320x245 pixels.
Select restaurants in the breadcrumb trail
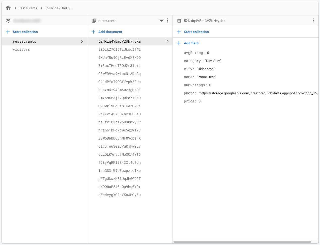(x=28, y=8)
